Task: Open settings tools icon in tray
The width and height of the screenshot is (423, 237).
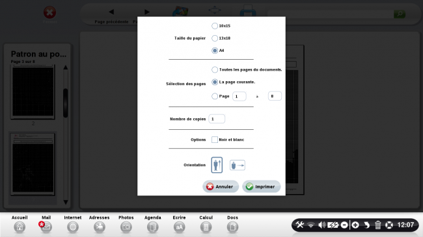Action: [x=299, y=225]
